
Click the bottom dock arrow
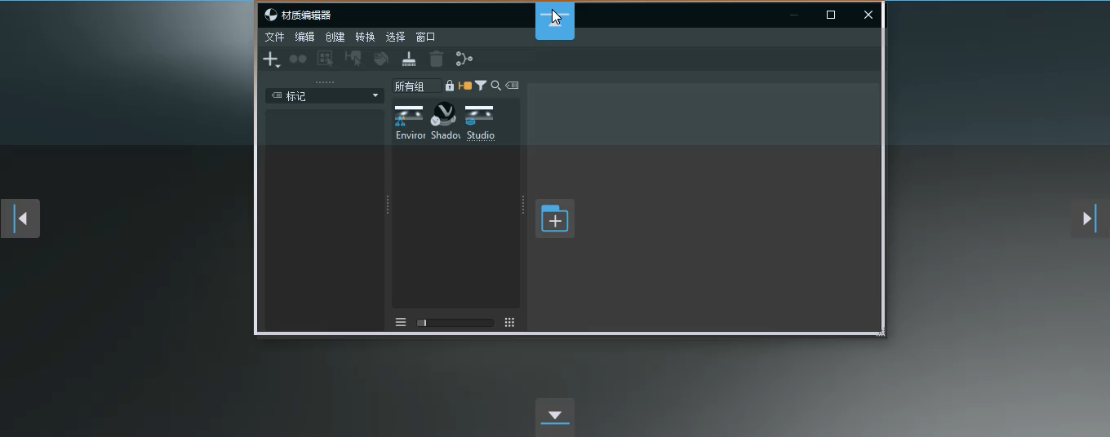555,417
